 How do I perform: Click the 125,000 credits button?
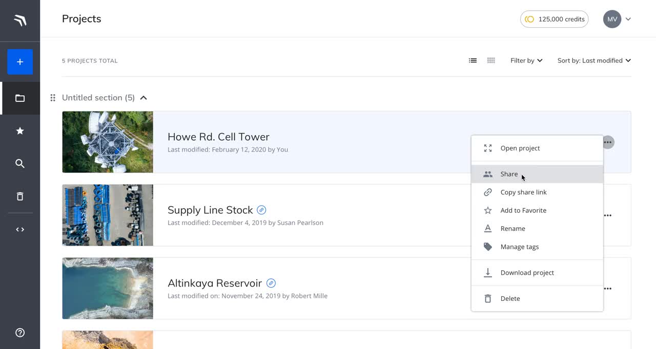pyautogui.click(x=554, y=19)
